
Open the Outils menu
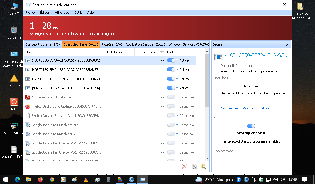[x=78, y=13]
